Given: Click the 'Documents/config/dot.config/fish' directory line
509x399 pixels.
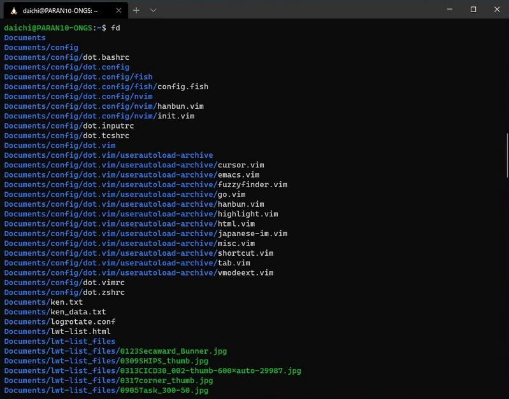Looking at the screenshot, I should 78,77.
